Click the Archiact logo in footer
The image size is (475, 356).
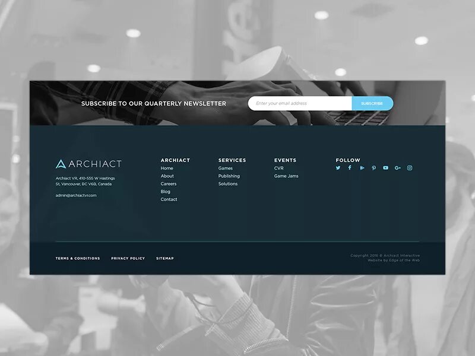(x=88, y=164)
